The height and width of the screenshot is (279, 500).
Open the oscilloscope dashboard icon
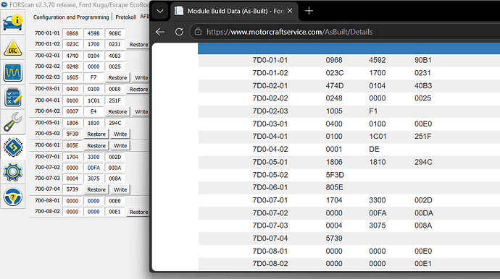tap(13, 72)
